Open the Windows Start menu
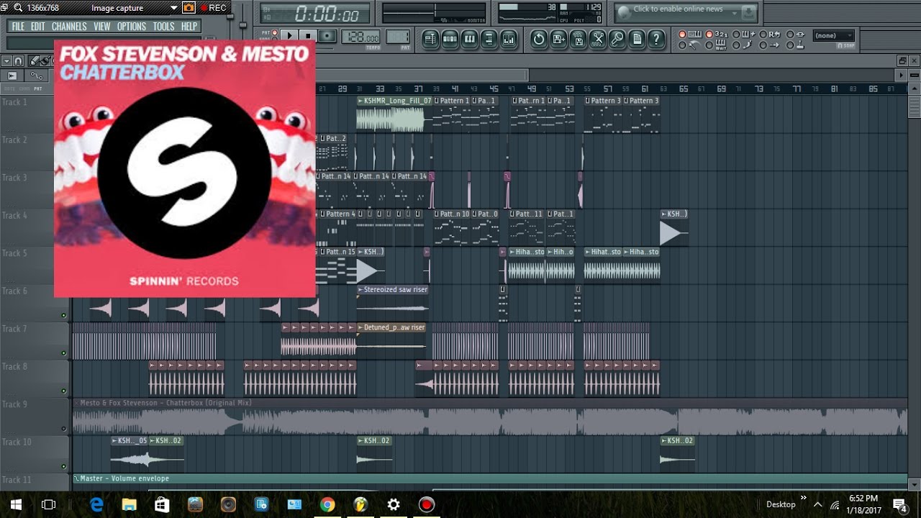 coord(15,504)
